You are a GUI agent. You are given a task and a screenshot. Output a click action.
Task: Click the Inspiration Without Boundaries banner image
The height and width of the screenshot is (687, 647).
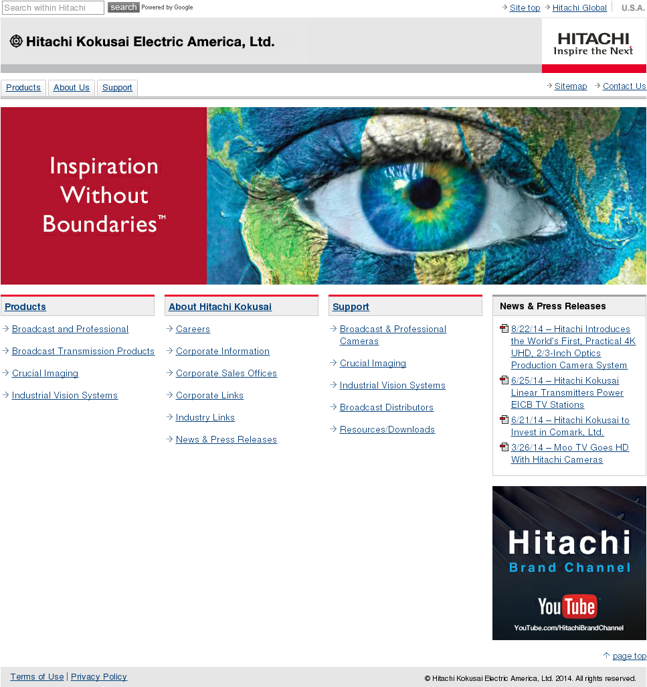[x=324, y=196]
